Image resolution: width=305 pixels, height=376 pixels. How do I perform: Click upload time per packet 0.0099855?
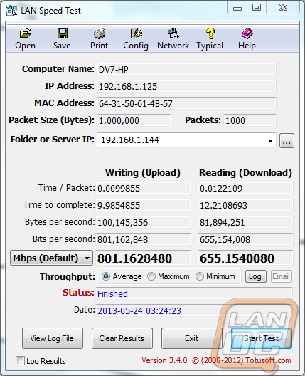pos(143,188)
